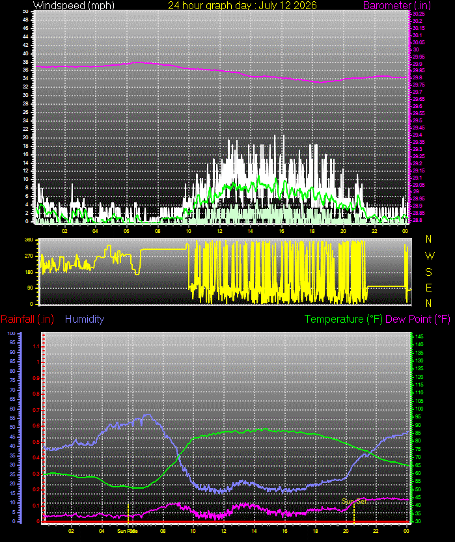Click the '29.5' barometer axis value
455x542 pixels.
(x=417, y=120)
